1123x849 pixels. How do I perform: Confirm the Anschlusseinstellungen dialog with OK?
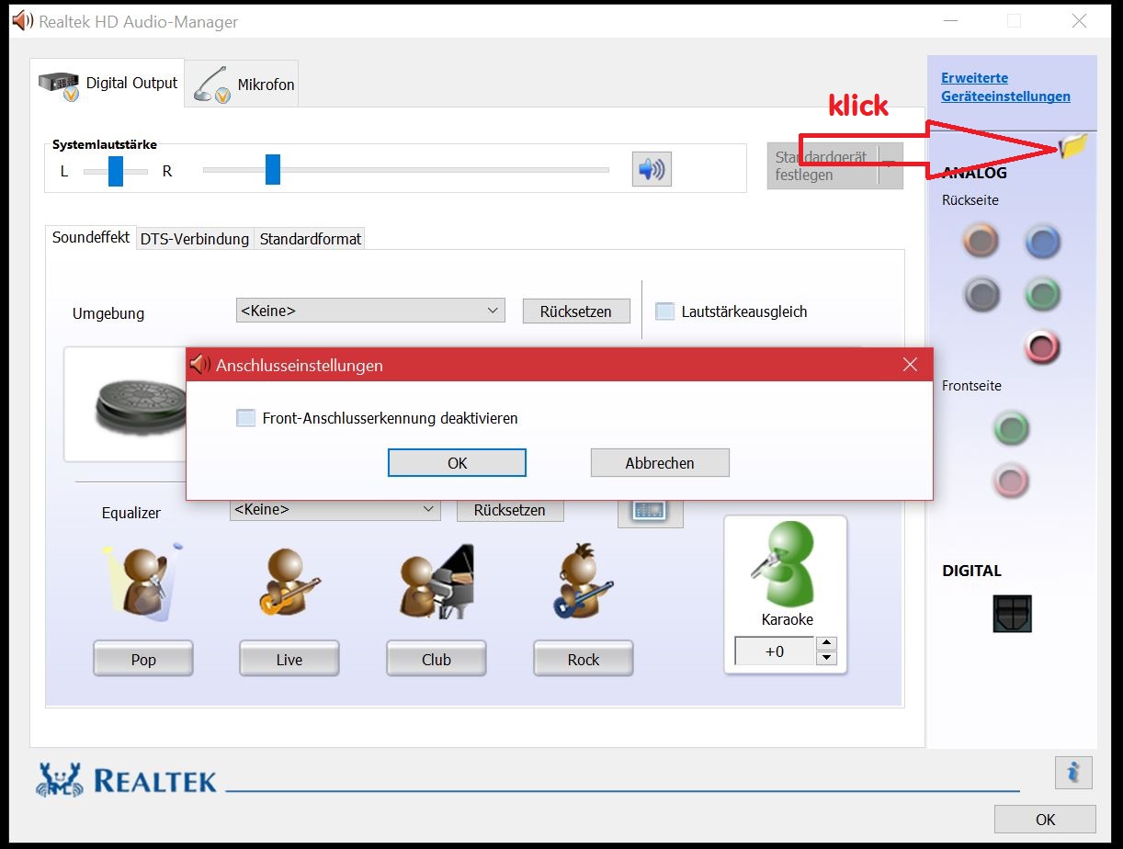(457, 463)
